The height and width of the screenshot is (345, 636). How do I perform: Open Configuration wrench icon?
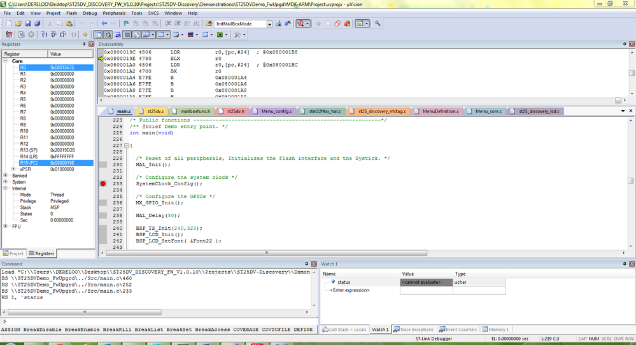(378, 24)
